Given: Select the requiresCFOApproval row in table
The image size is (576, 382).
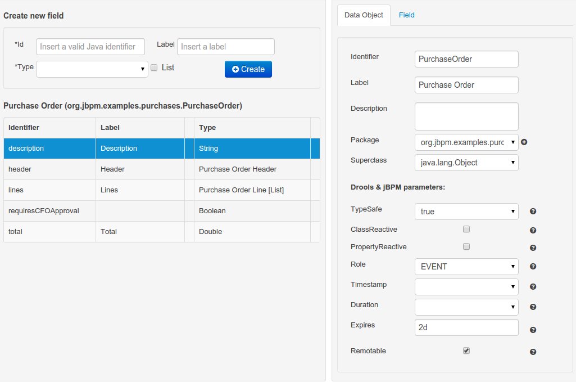Looking at the screenshot, I should pos(44,211).
